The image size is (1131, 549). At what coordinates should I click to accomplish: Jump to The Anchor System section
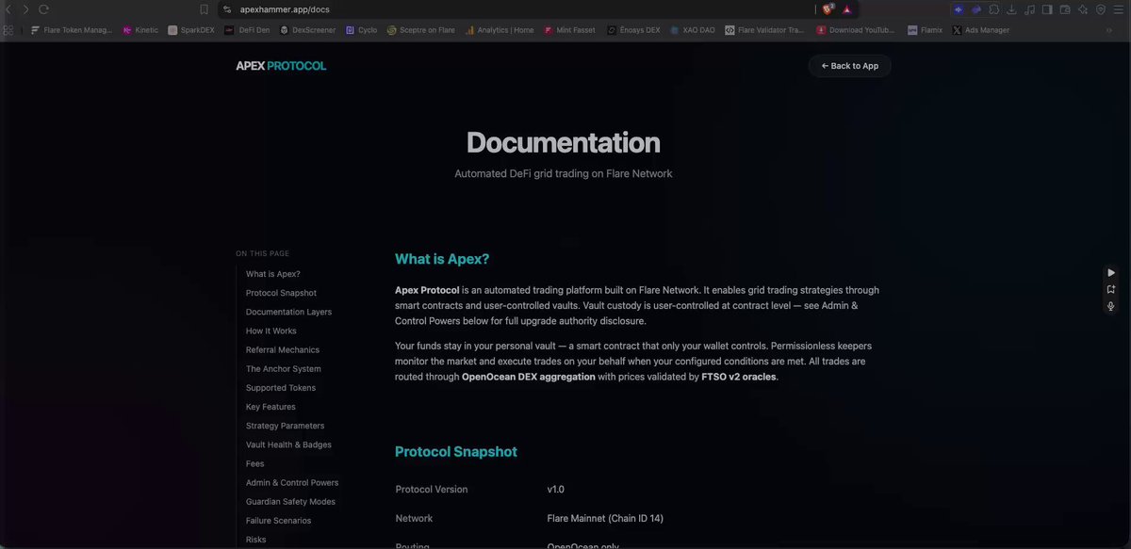tap(284, 369)
